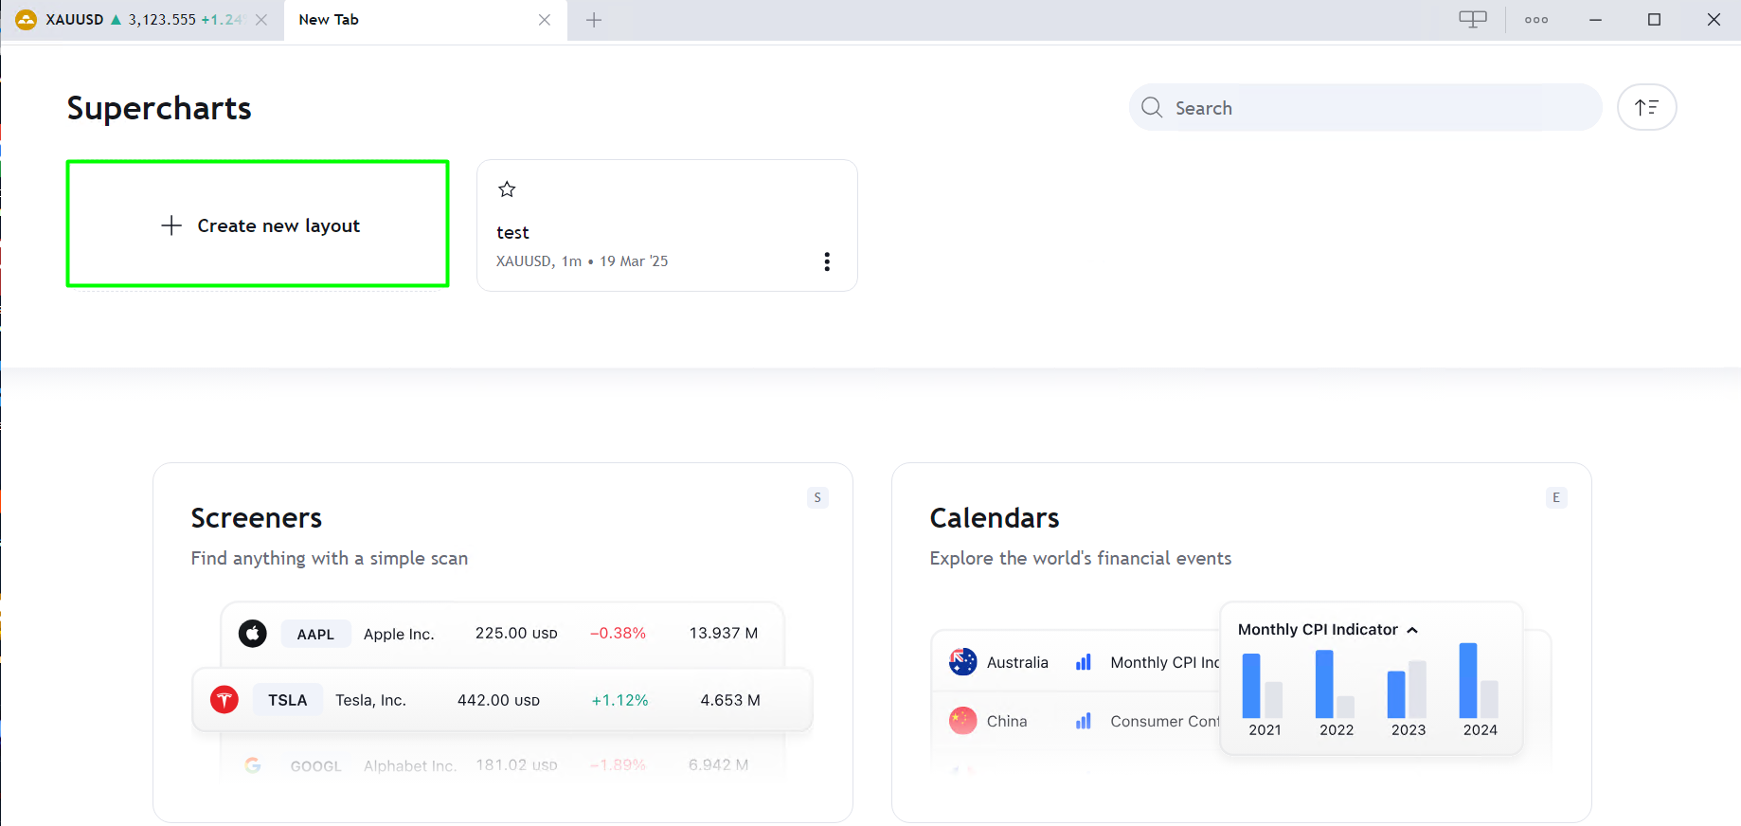Screen dimensions: 1741x826
Task: Click the Tesla logo in TSLA row
Action: tap(224, 700)
